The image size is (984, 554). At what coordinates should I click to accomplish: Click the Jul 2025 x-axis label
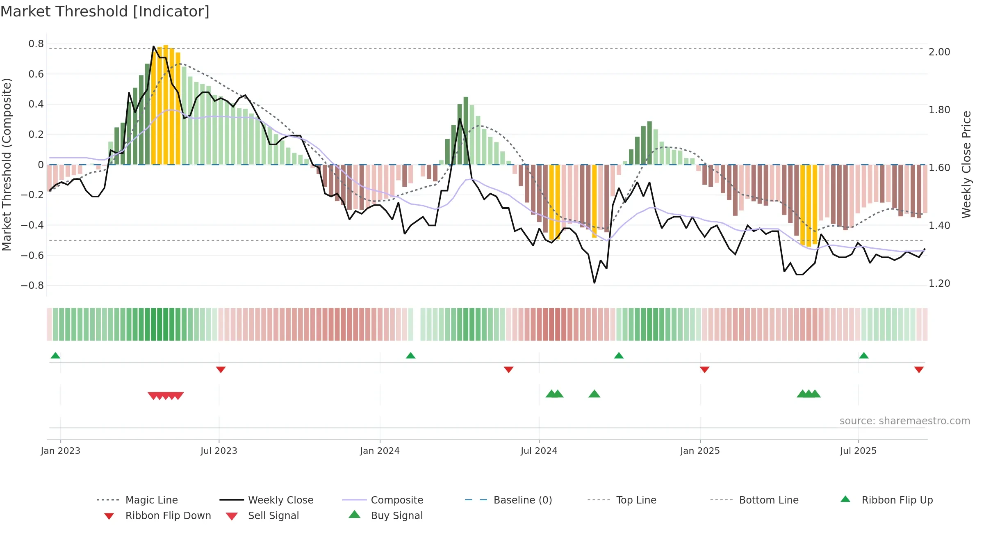[859, 451]
